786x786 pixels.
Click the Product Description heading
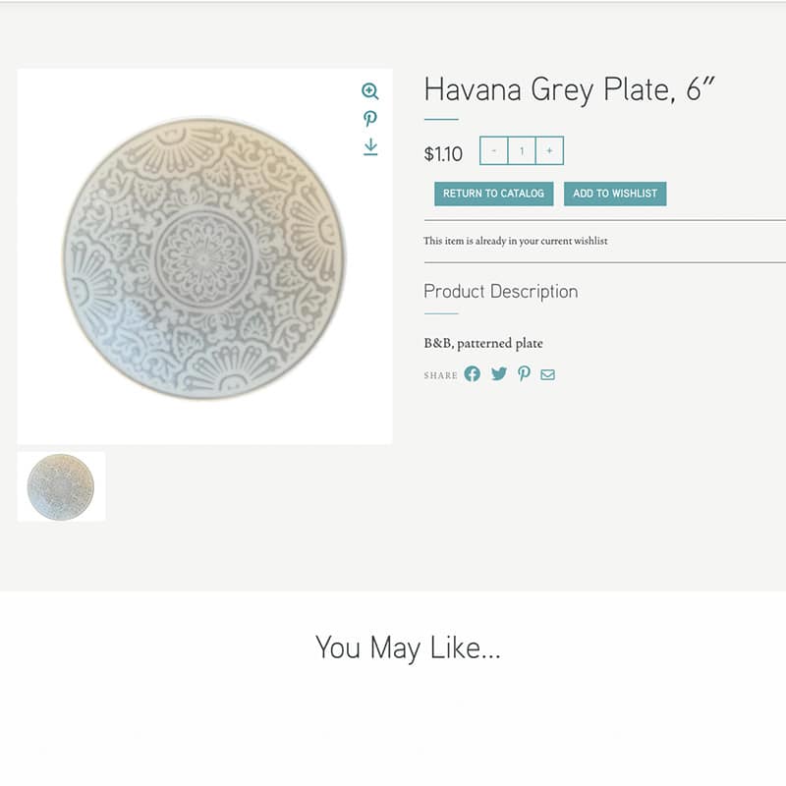click(x=501, y=292)
